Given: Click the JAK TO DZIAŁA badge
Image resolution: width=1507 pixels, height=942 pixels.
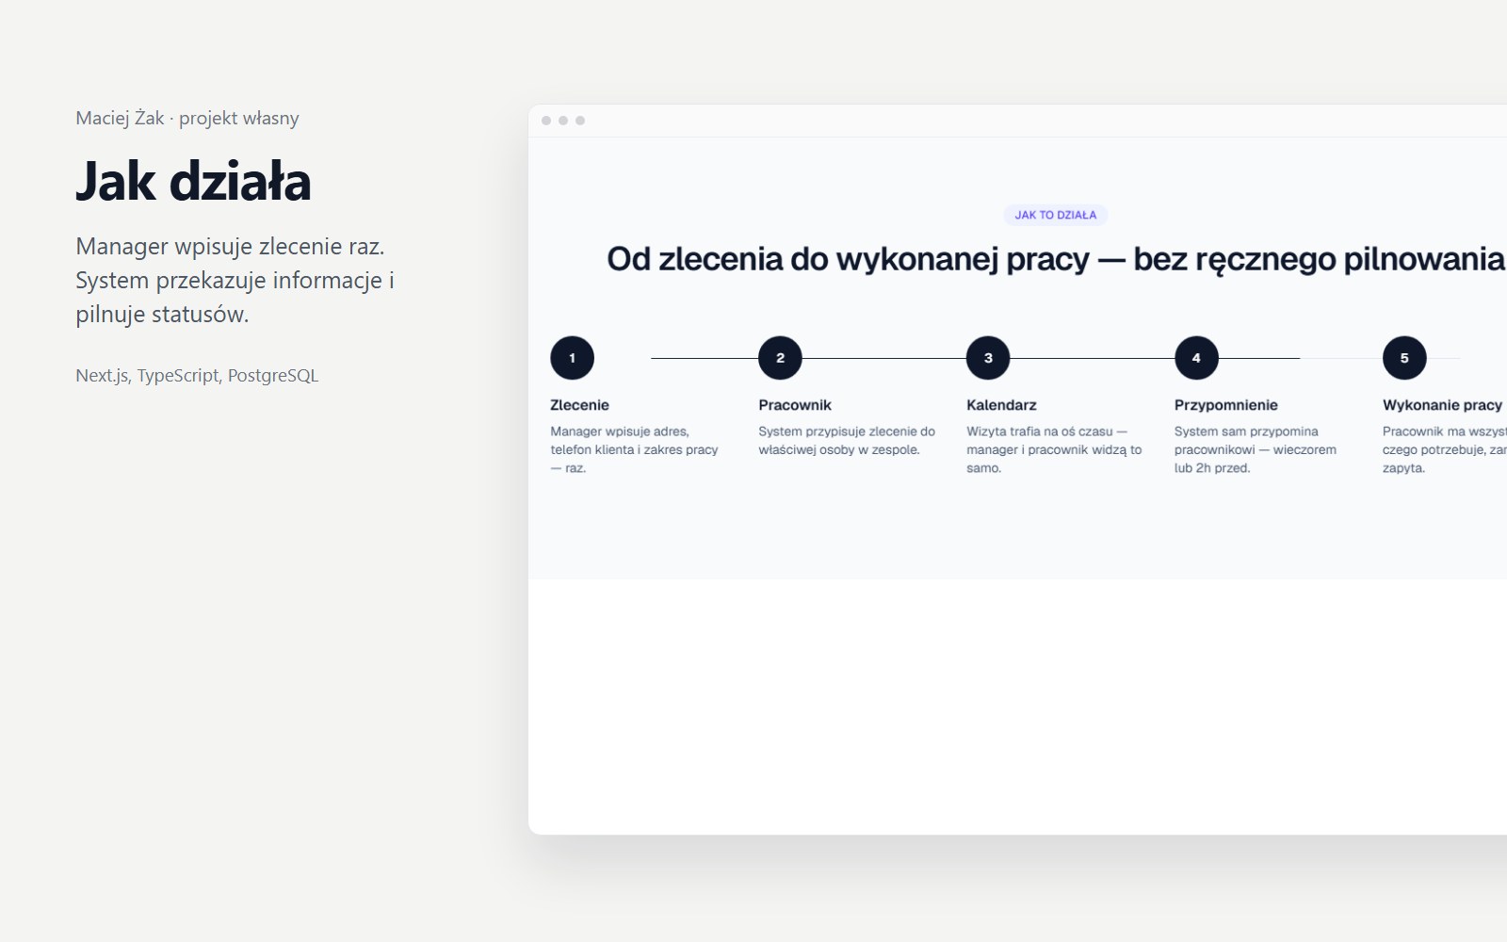Looking at the screenshot, I should (1056, 215).
